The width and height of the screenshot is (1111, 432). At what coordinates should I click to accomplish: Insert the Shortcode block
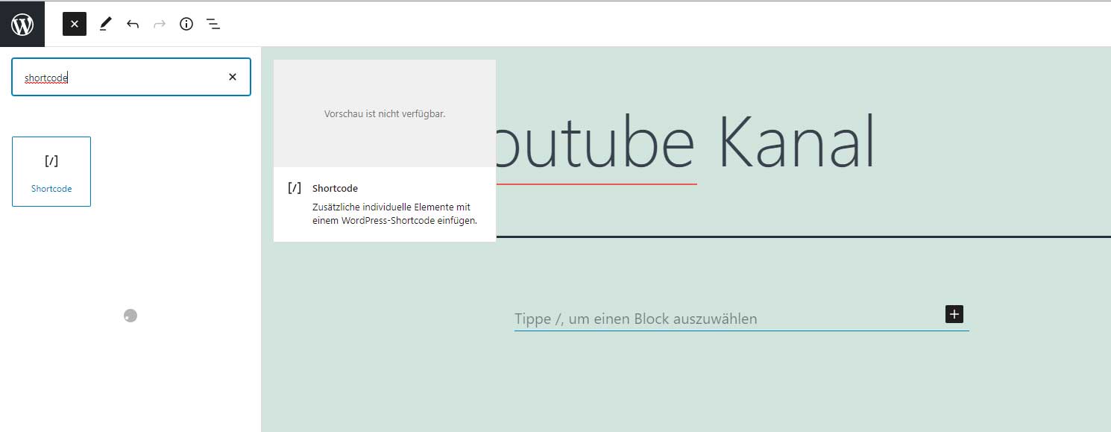(x=51, y=172)
